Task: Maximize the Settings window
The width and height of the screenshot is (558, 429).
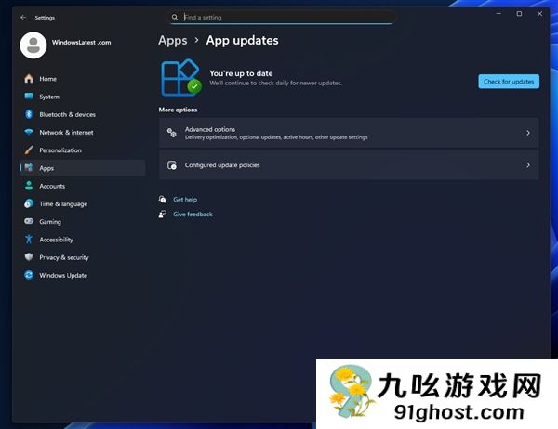Action: pos(519,14)
